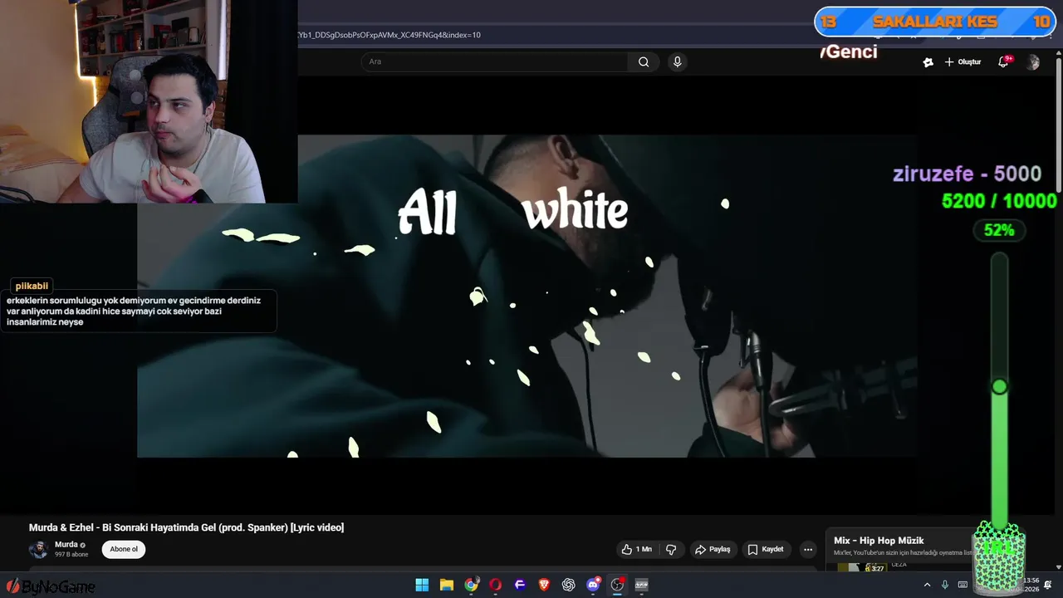
Task: Open File Explorer from the taskbar
Action: [x=446, y=585]
